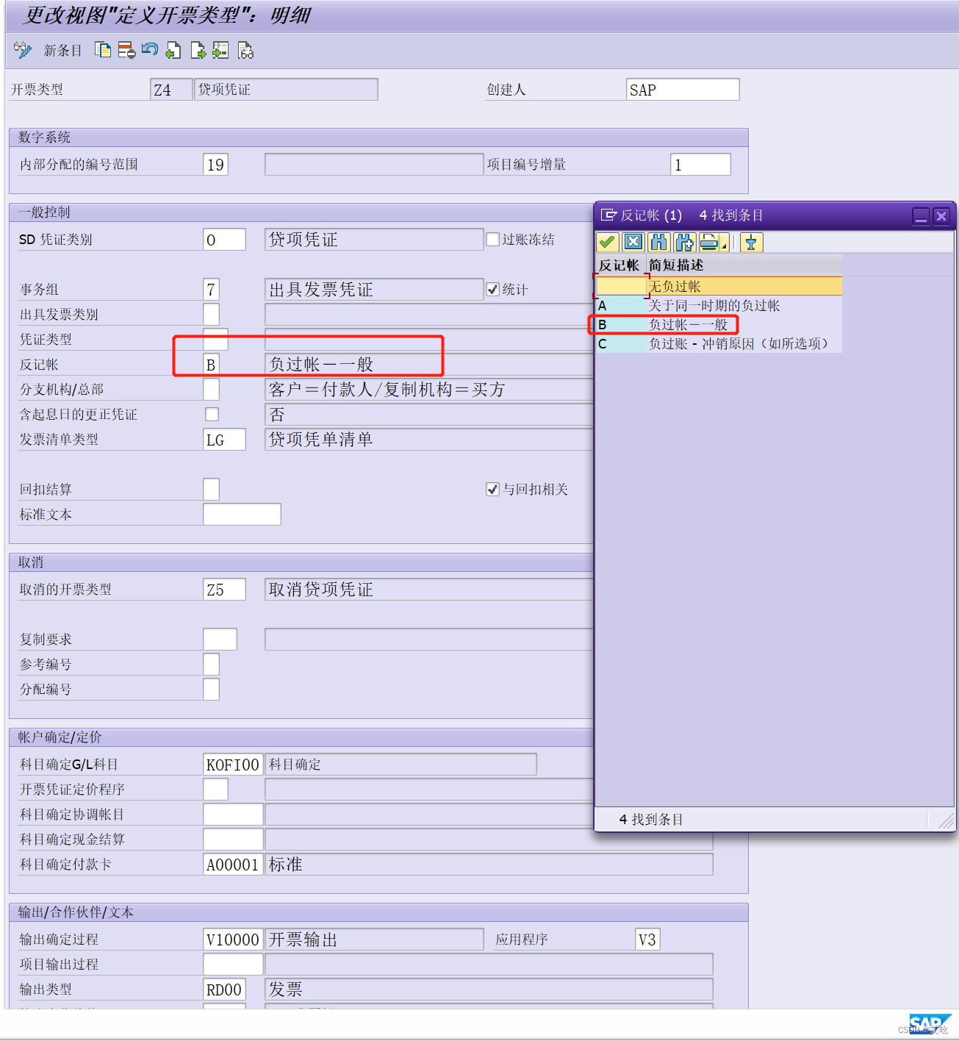Click the previous entry navigation icon

coord(173,50)
